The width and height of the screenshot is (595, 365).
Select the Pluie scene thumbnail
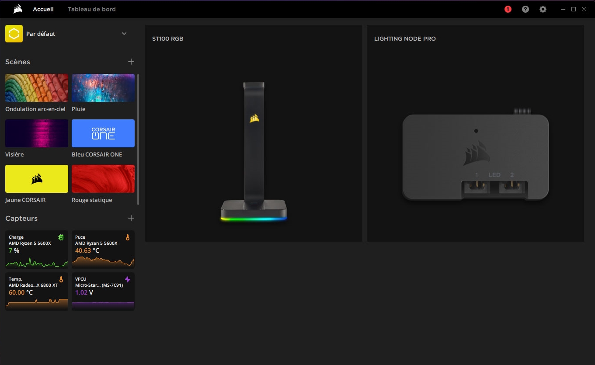(x=103, y=88)
